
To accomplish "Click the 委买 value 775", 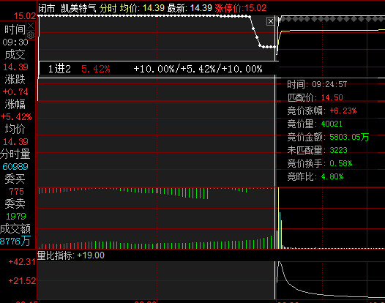I will [16, 191].
